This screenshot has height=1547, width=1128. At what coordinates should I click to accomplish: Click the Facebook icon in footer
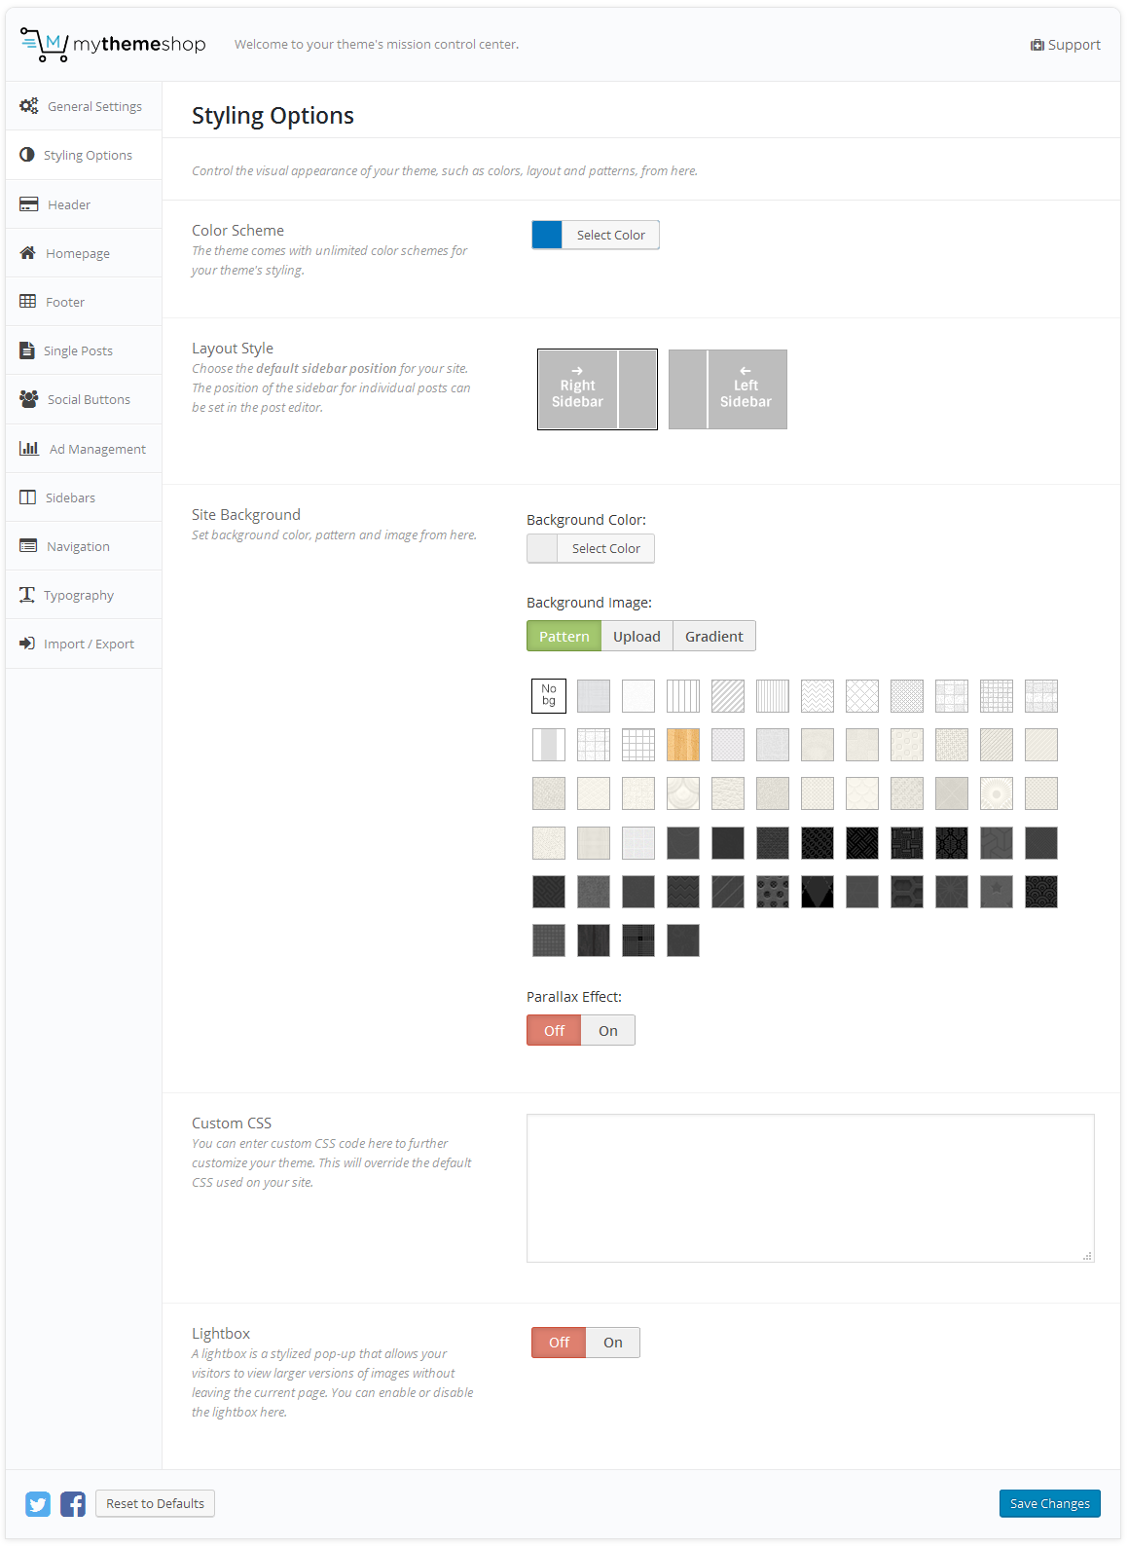(x=73, y=1504)
